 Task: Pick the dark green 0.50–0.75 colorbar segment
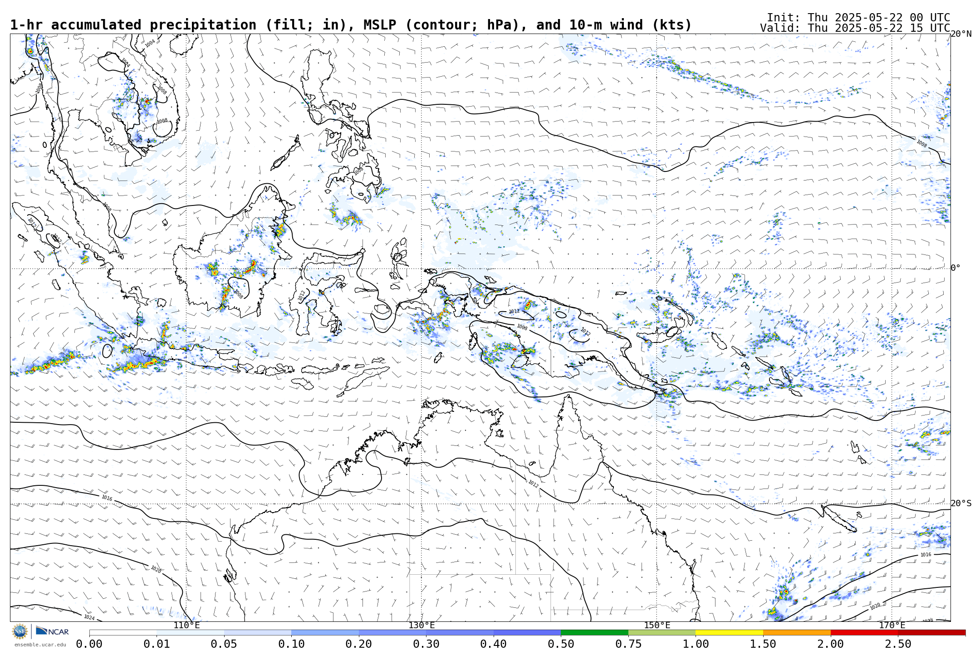tap(594, 632)
